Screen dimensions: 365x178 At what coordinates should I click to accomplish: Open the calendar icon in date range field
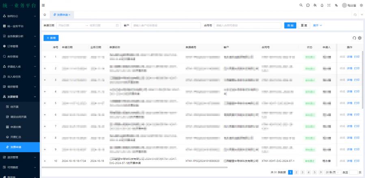117,25
